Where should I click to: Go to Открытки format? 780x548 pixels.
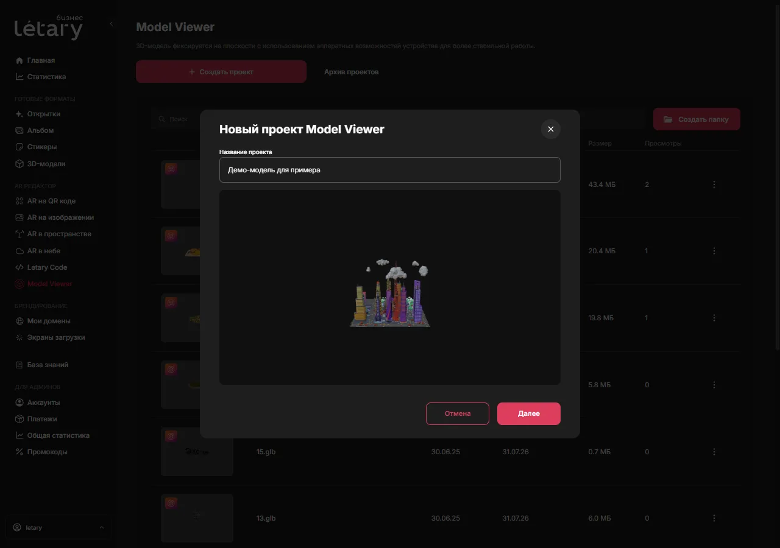(x=44, y=114)
